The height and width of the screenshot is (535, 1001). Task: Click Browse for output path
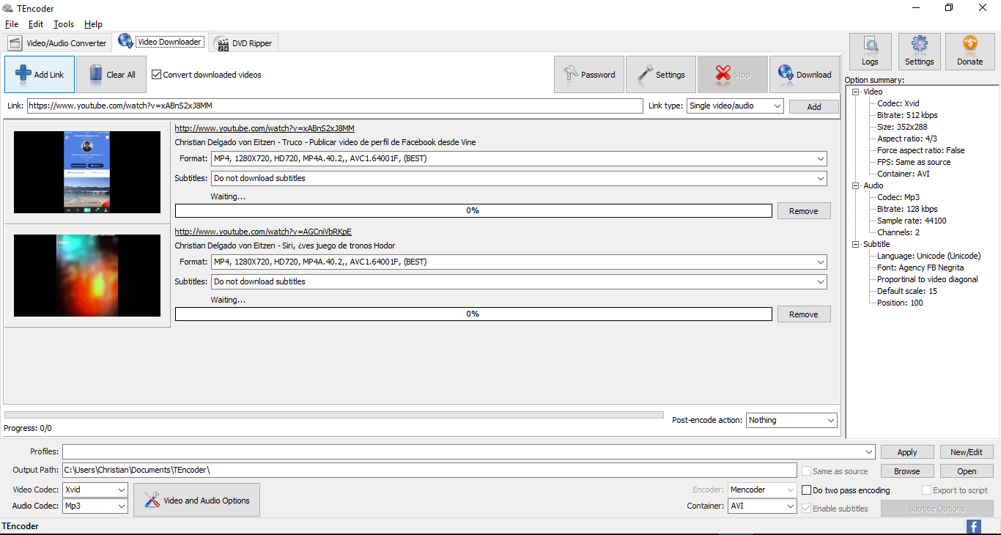907,471
